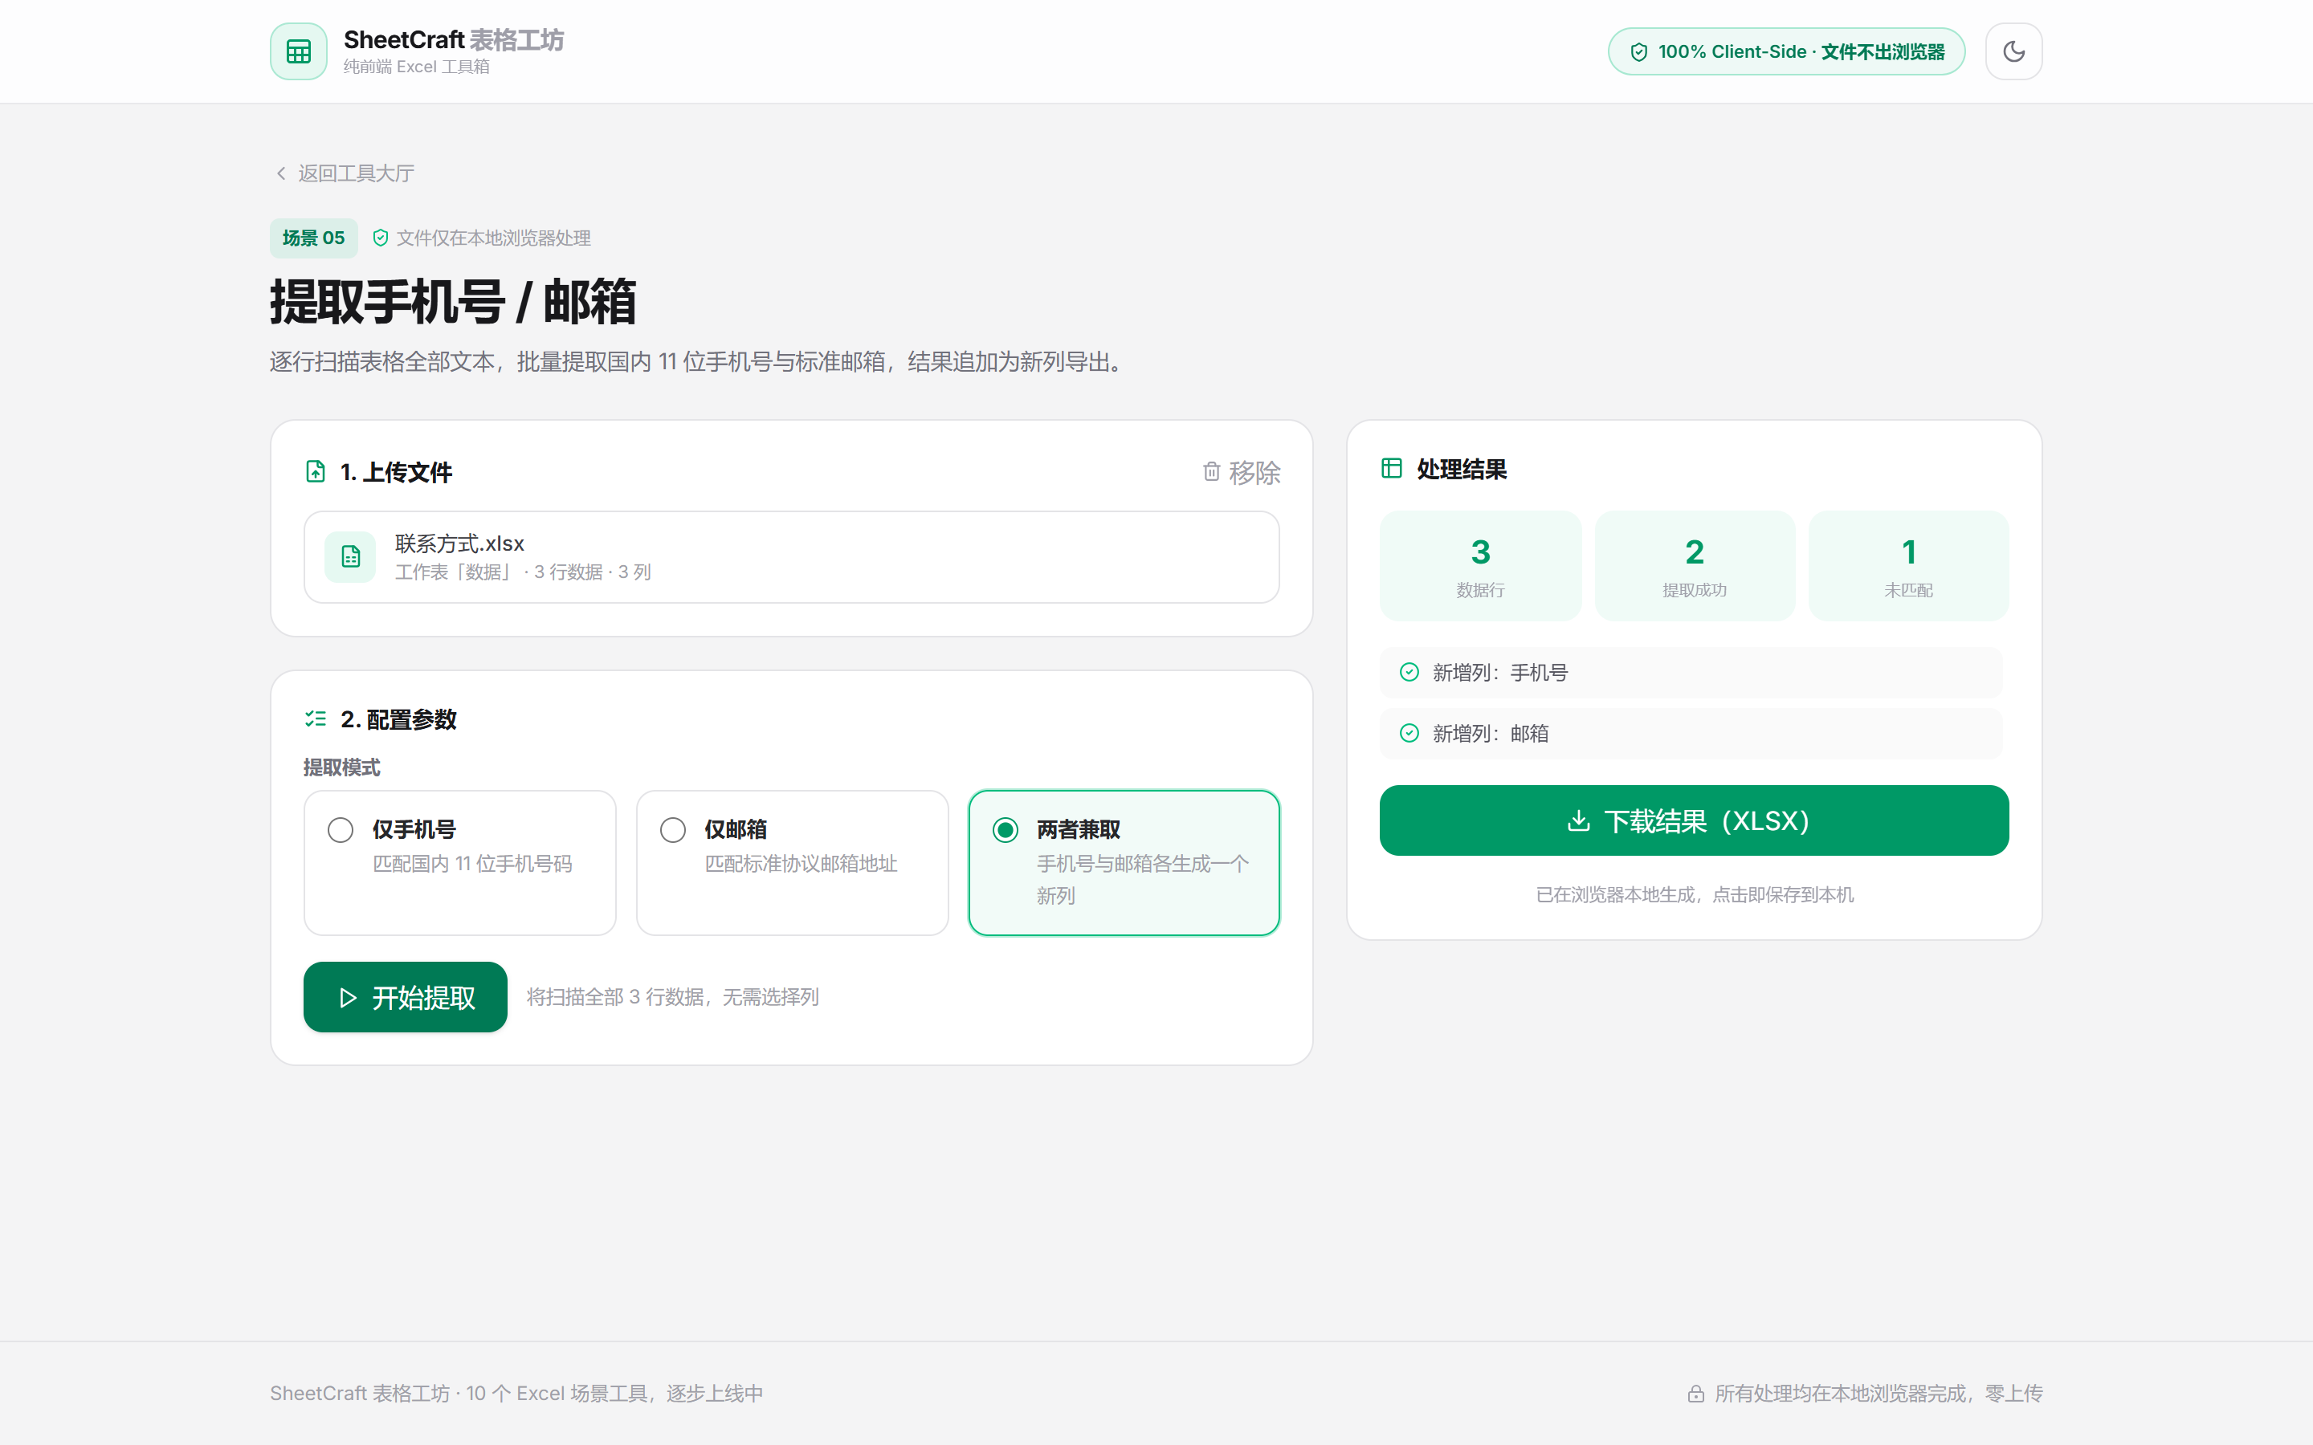Select the 仅邮箱 extraction mode
Screen dimensions: 2313x1445
(x=793, y=862)
